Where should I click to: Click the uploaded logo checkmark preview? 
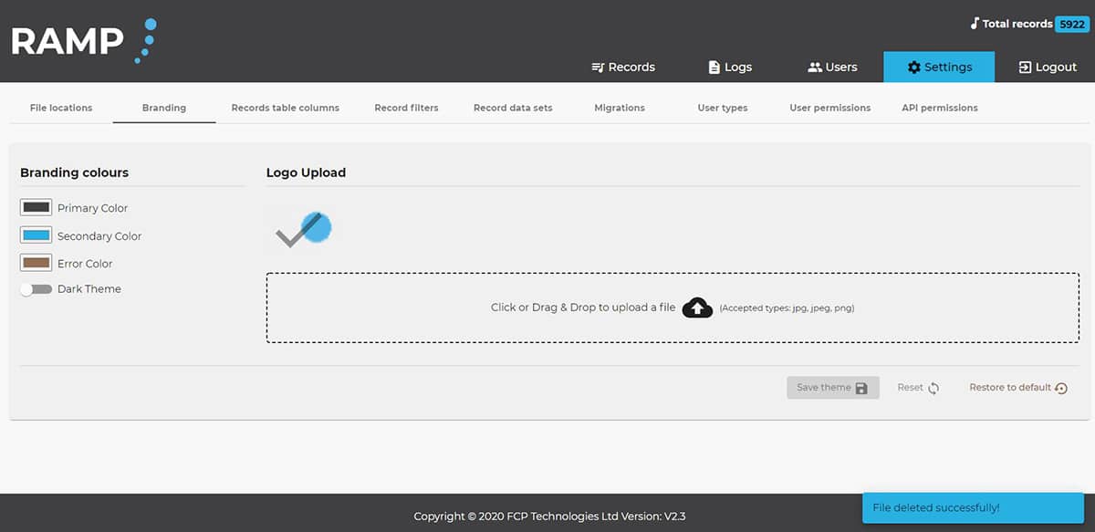pyautogui.click(x=304, y=230)
